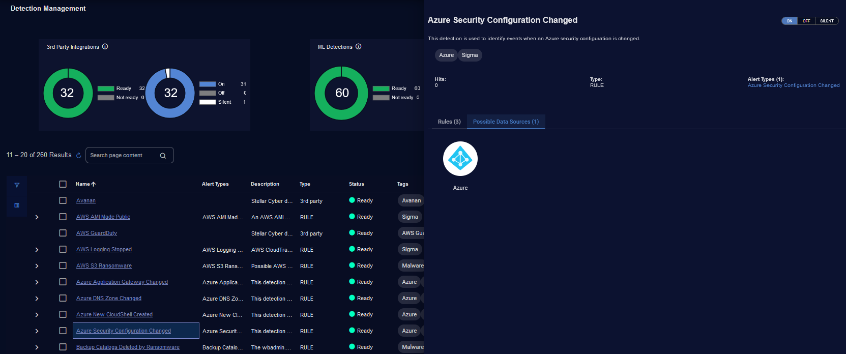Tick the AWS Logging Stopped checkbox
Screen dimensions: 846x354
(63, 249)
